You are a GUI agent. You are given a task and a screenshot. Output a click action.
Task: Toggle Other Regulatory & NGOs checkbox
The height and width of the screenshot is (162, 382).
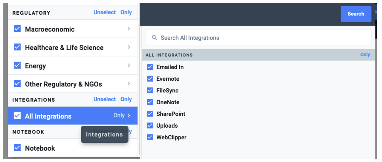pyautogui.click(x=17, y=84)
